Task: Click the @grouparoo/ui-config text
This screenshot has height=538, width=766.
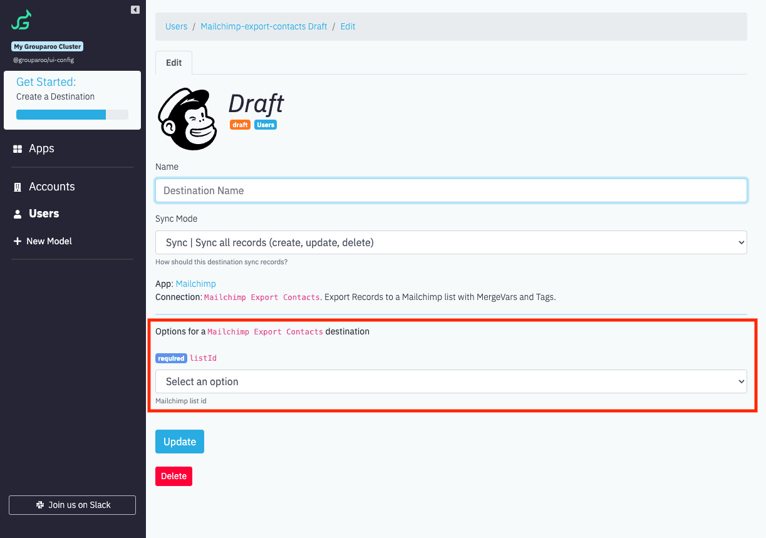Action: 43,60
